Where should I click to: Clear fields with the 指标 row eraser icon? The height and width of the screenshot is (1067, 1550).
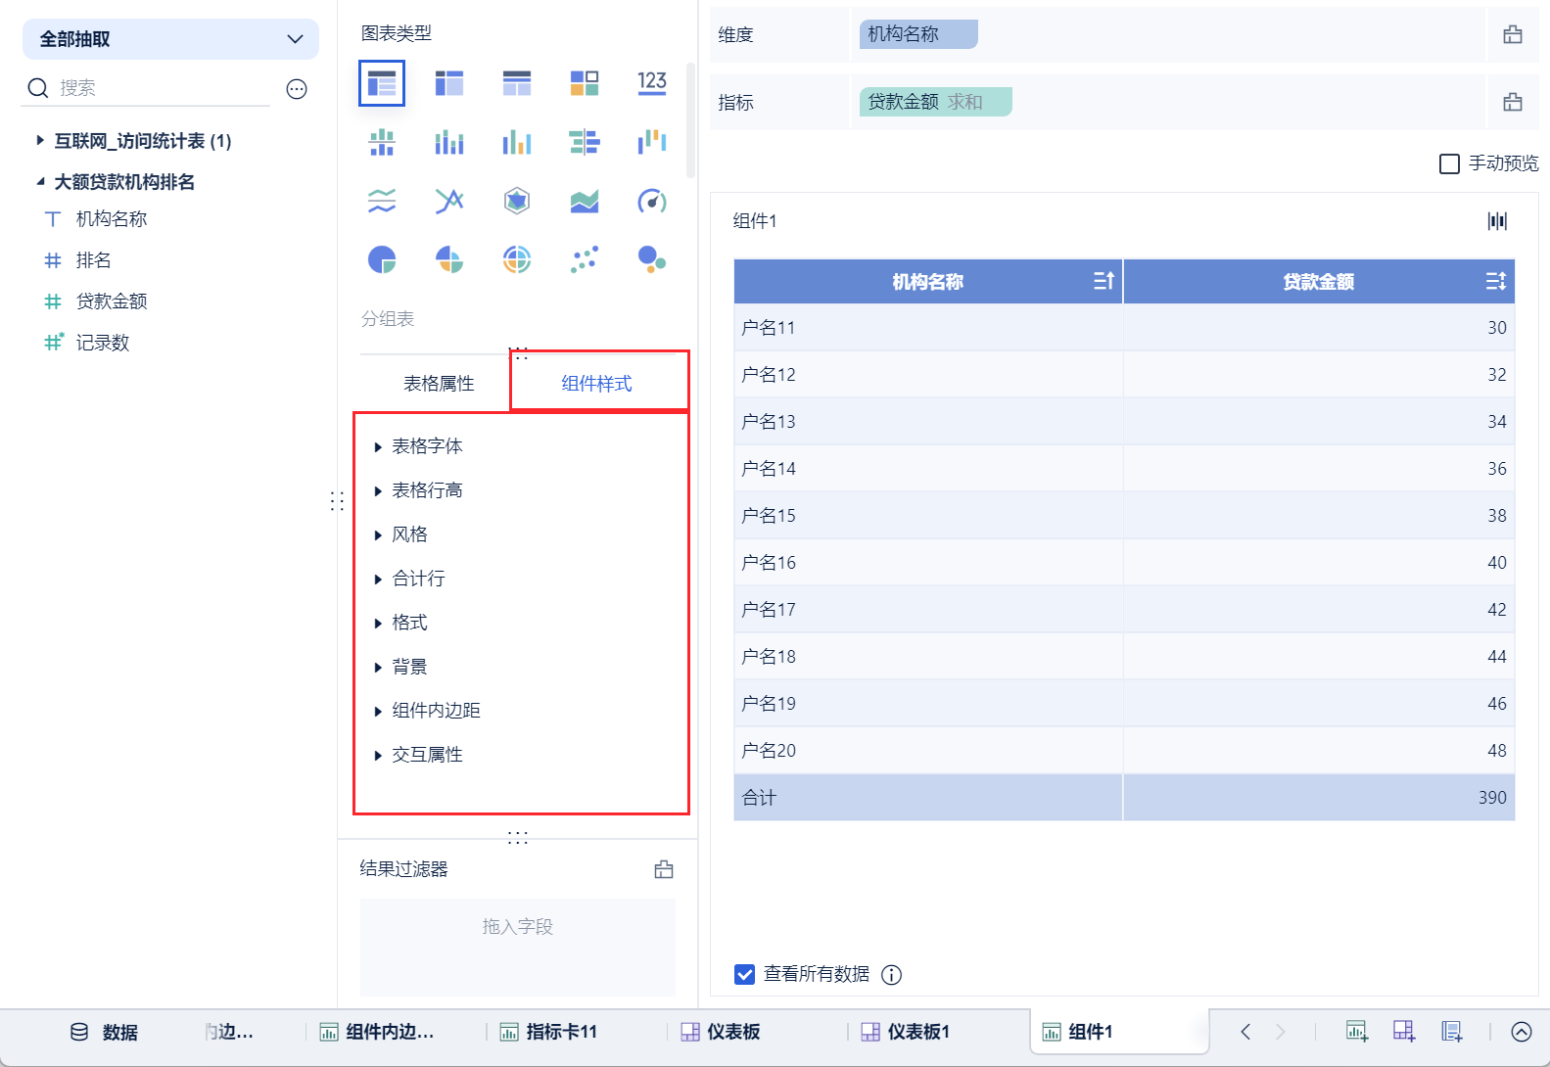tap(1513, 102)
